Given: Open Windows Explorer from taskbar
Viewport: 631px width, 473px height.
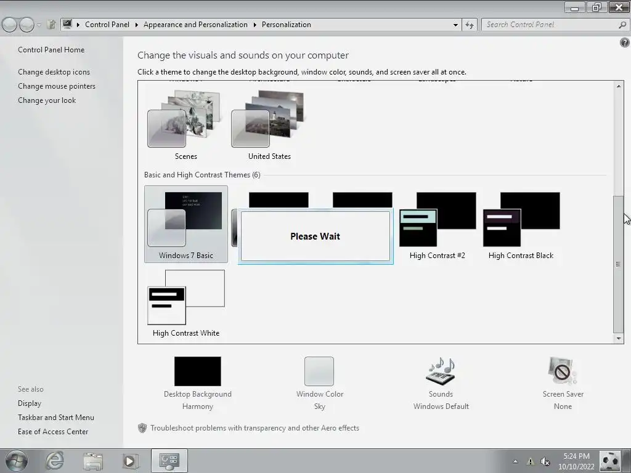Looking at the screenshot, I should tap(93, 461).
